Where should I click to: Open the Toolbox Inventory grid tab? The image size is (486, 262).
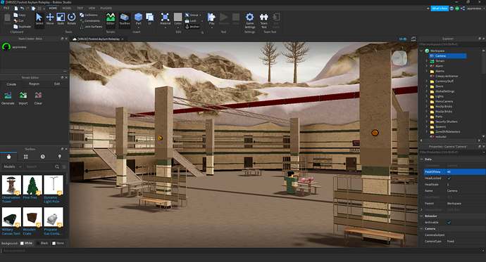pos(26,157)
